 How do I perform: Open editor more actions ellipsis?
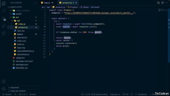[167, 3]
